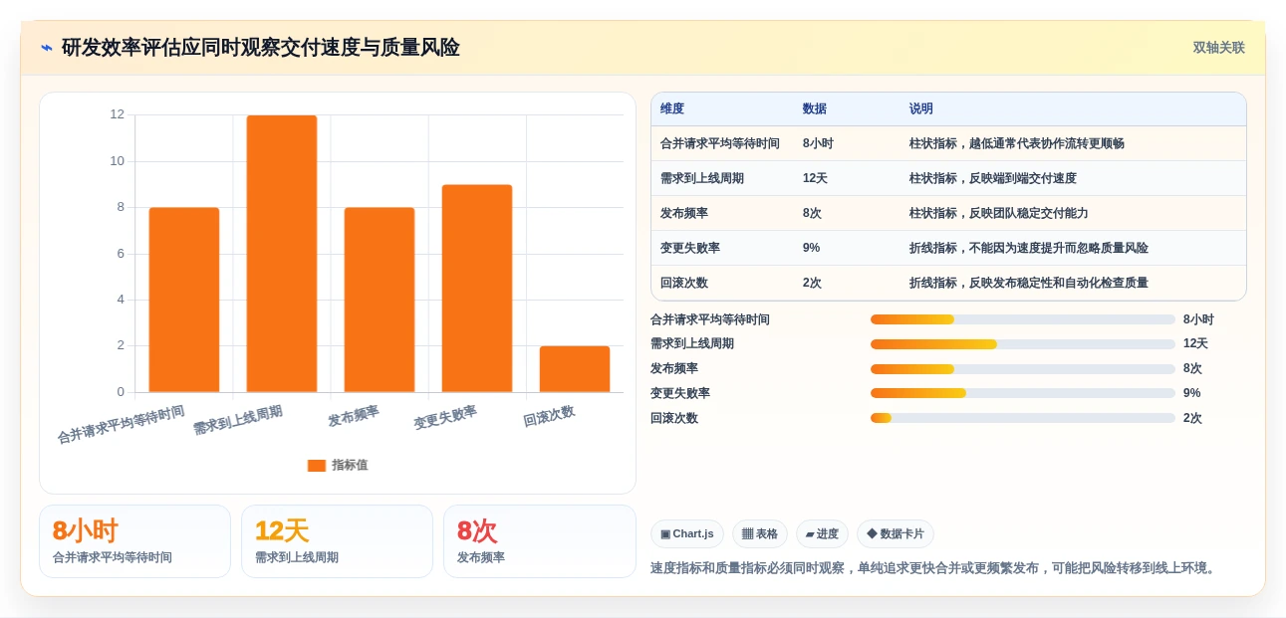Click the description 折线指标，反映发布稳定性和自动化检查质量
Screen dimensions: 1286x618
pyautogui.click(x=1029, y=283)
